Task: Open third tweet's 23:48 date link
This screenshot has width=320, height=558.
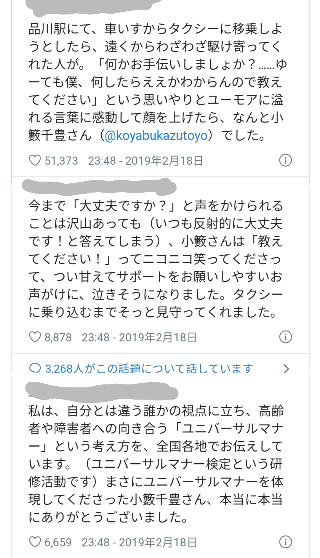Action: 139,542
